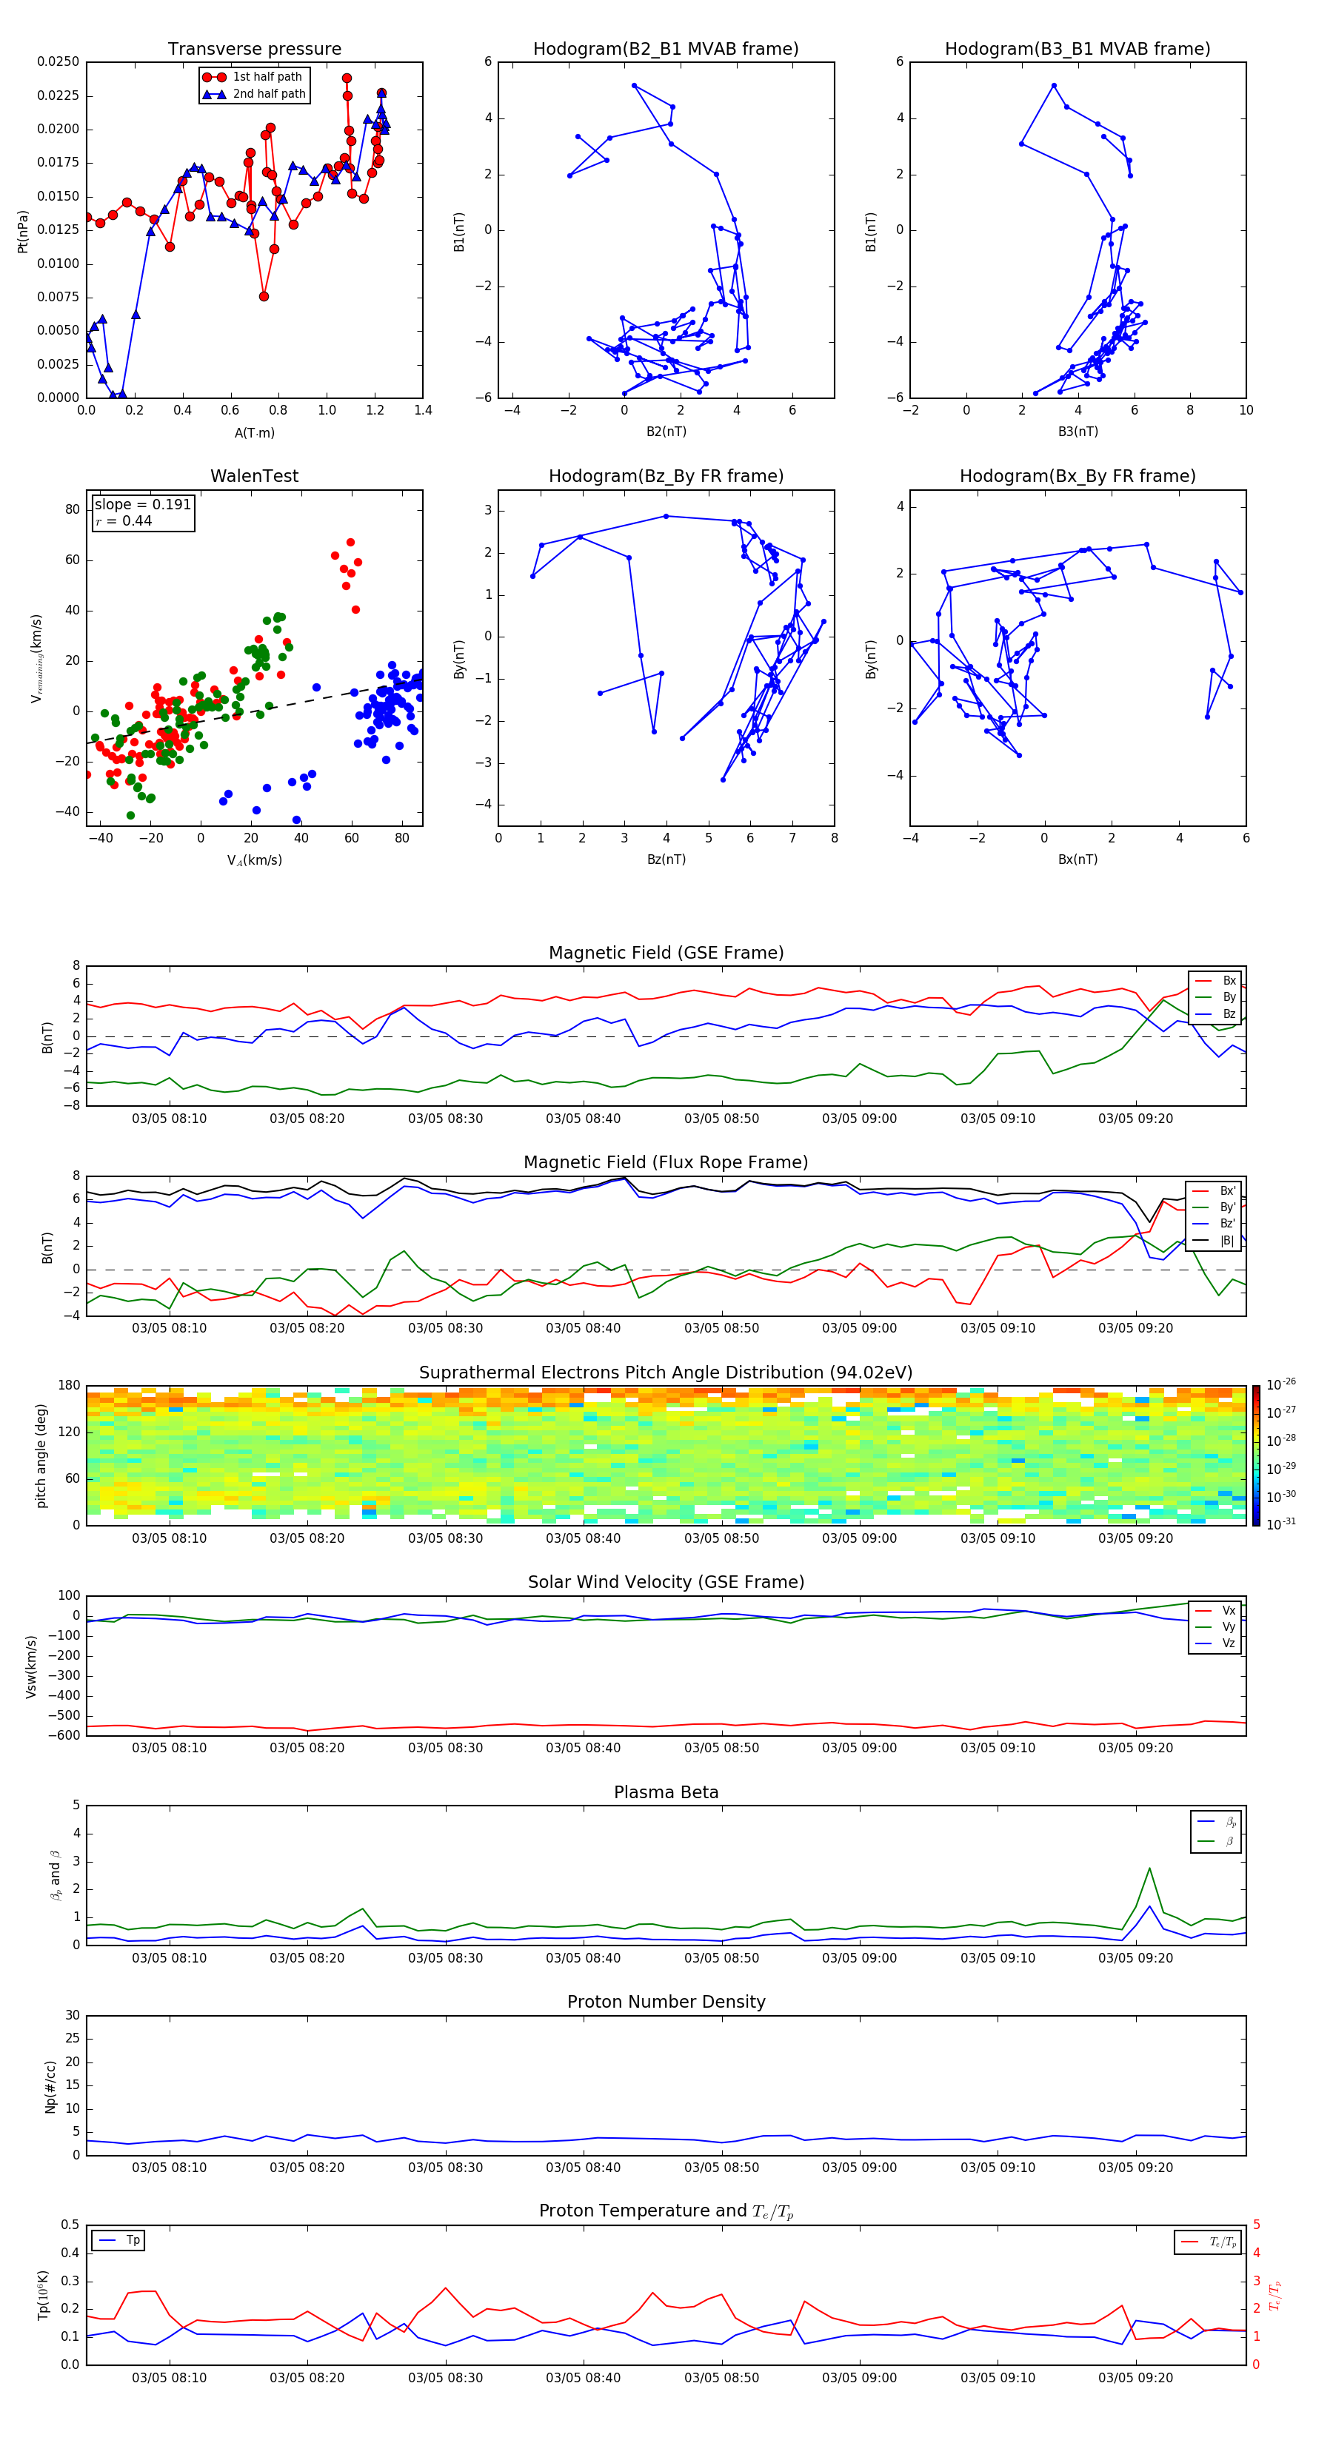Click the "pitch angle (deg)" axis label

tap(41, 1455)
